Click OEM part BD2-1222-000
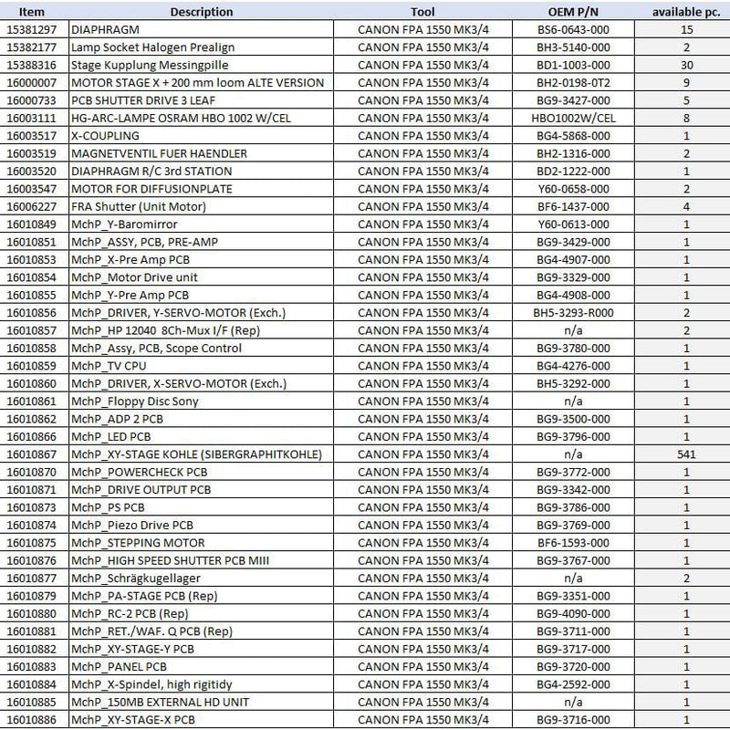This screenshot has height=730, width=730. [573, 171]
